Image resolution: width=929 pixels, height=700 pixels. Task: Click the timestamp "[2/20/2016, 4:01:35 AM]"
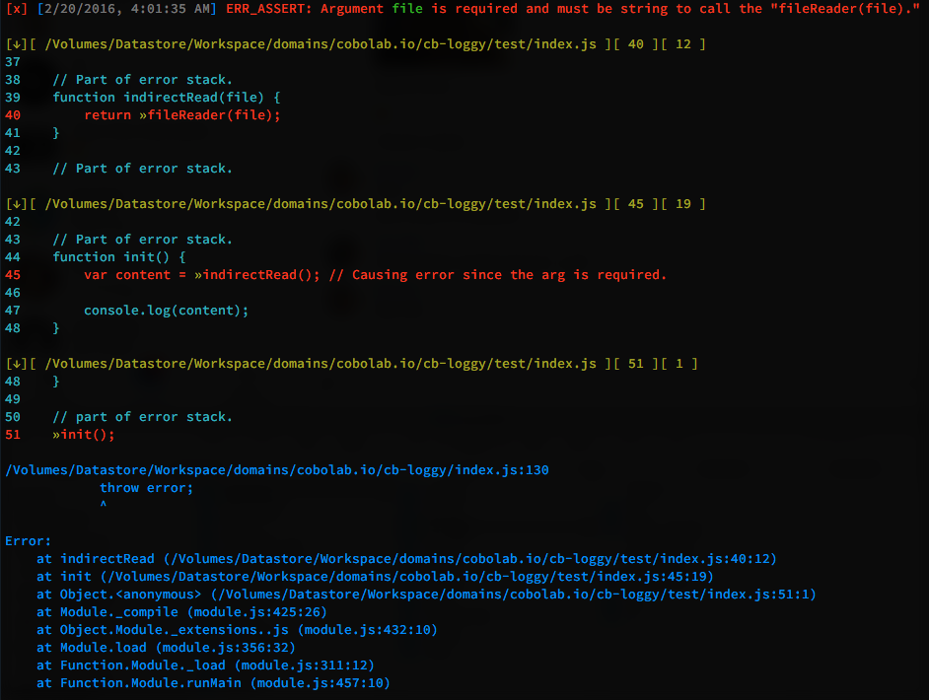pyautogui.click(x=127, y=9)
